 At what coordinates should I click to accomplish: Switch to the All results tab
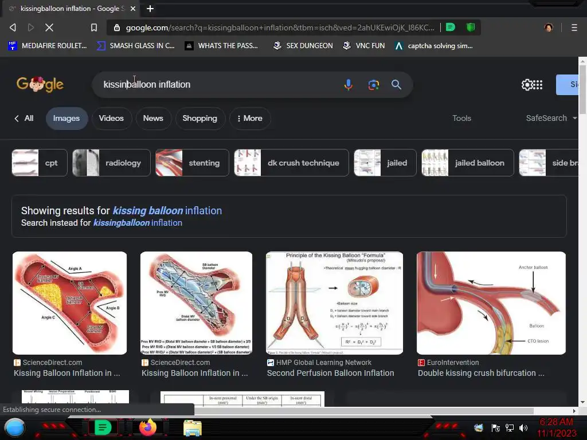[24, 118]
